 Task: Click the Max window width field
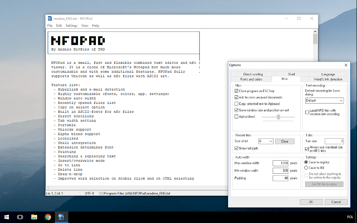[280, 163]
